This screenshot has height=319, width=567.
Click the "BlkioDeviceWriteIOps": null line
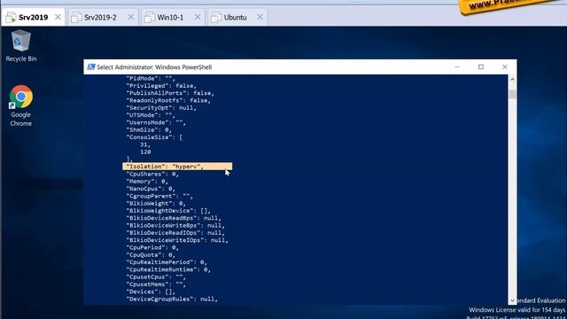(177, 240)
